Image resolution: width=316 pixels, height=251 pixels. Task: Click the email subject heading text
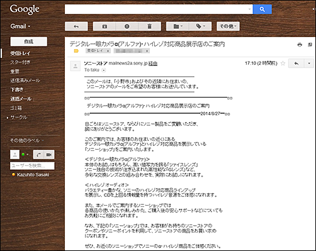147,44
